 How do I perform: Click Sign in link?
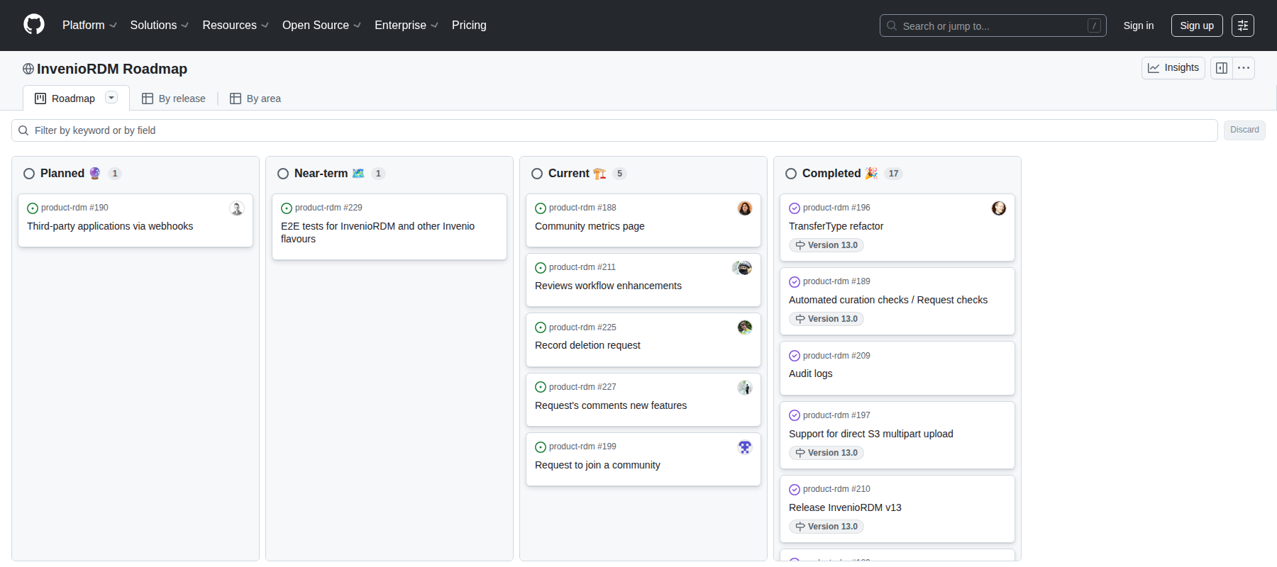point(1139,26)
